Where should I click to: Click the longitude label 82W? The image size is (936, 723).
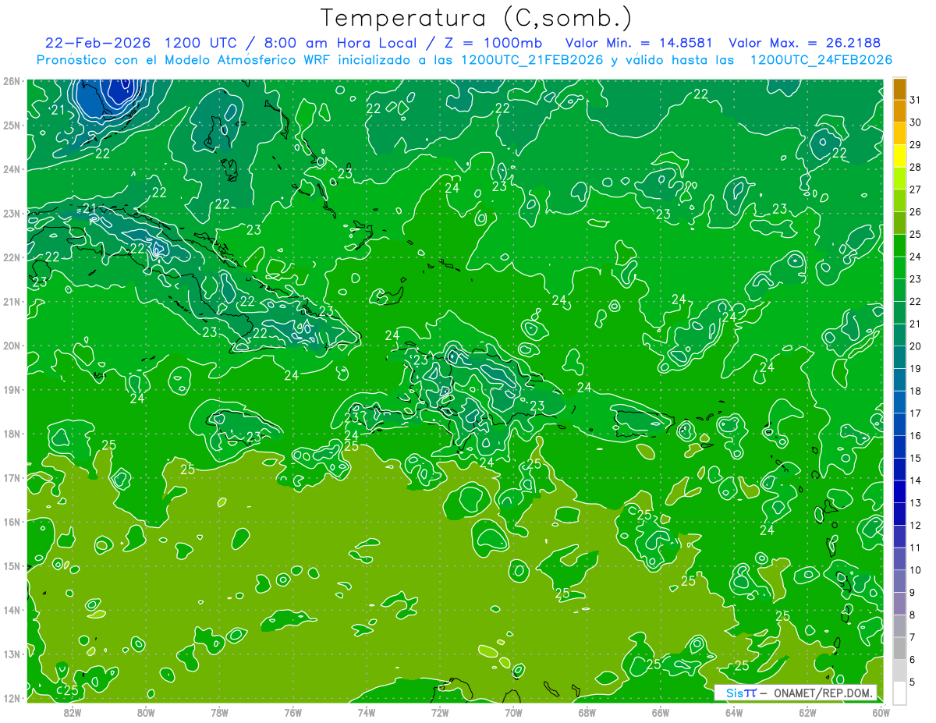(x=73, y=712)
